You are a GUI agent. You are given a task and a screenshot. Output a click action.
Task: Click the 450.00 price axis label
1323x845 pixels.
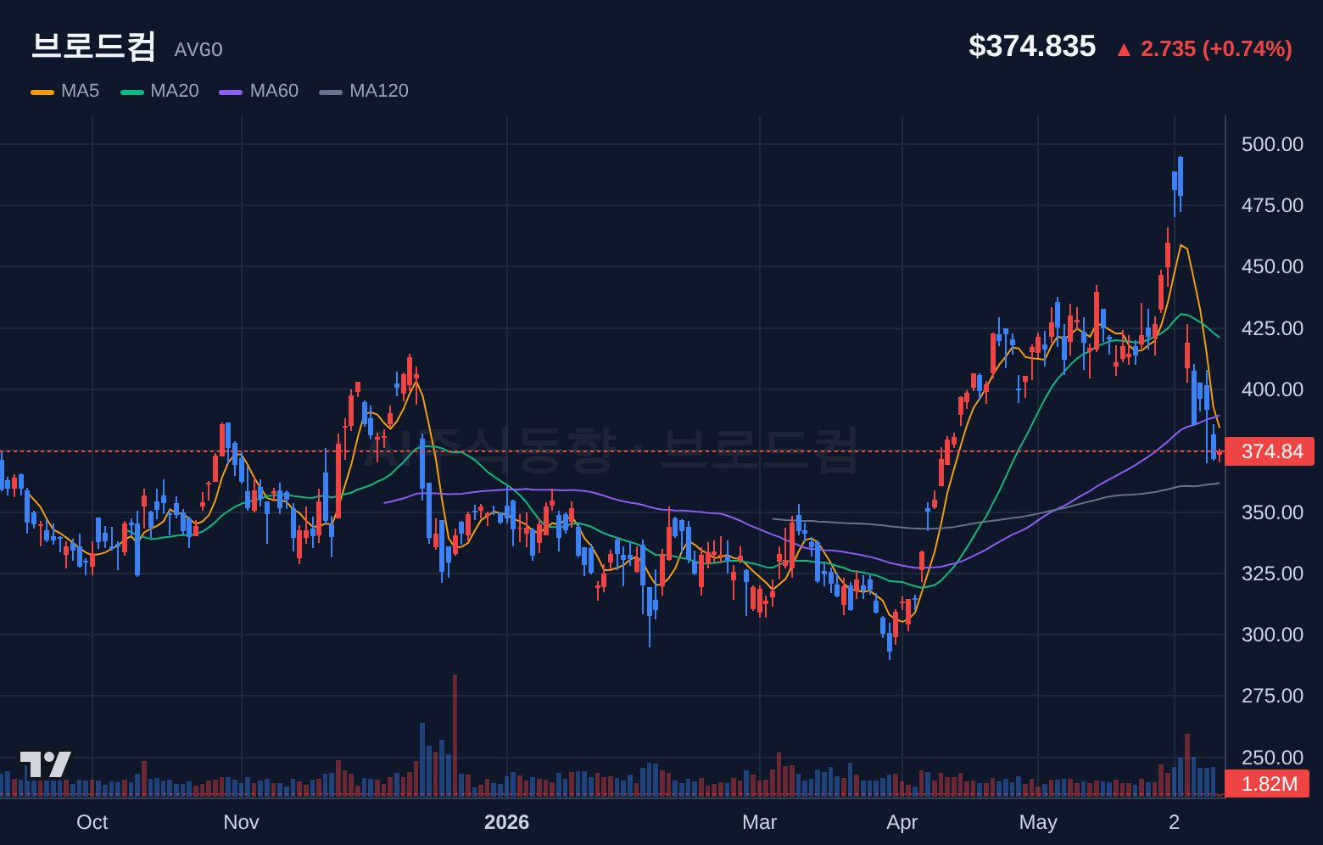[1272, 266]
